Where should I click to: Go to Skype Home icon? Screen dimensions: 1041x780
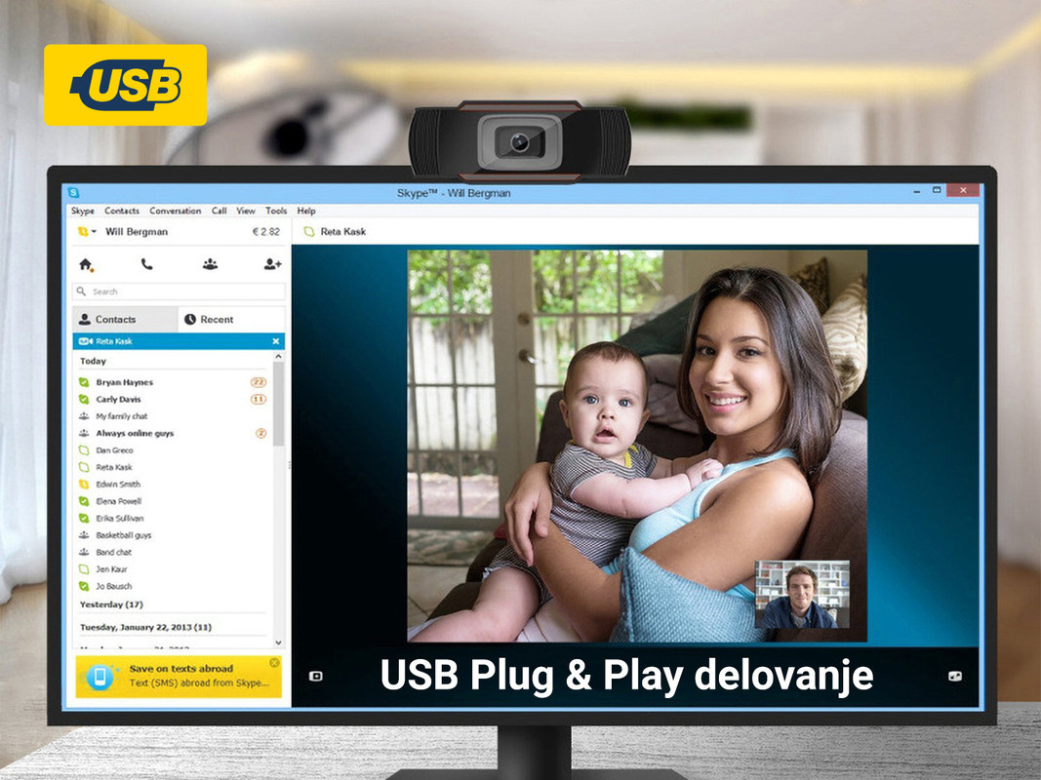(x=86, y=265)
